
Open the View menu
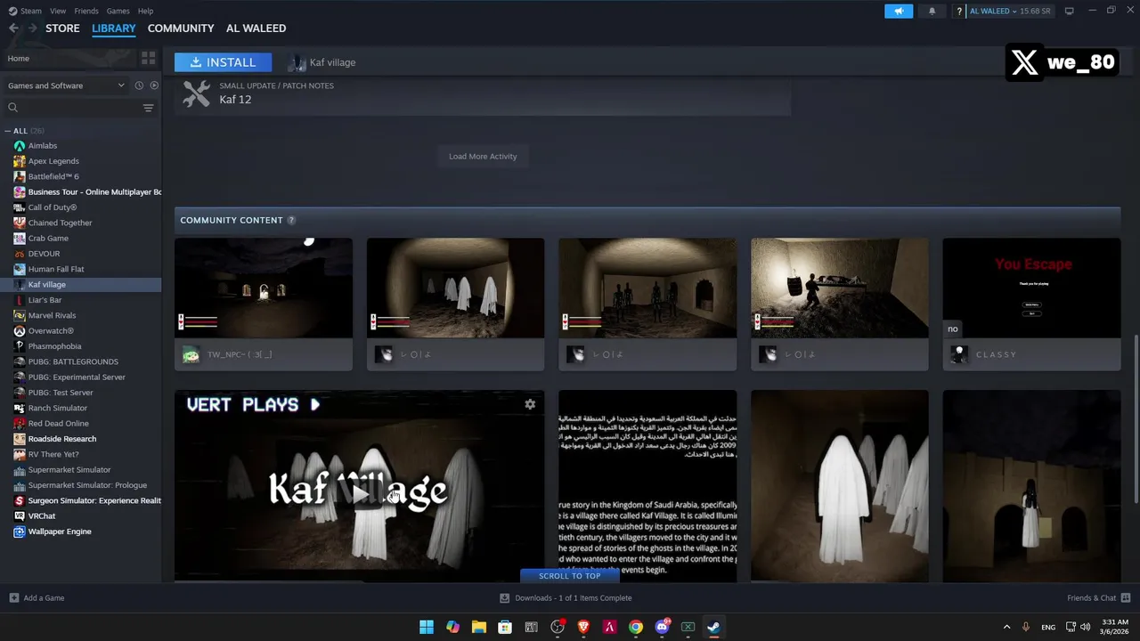58,11
